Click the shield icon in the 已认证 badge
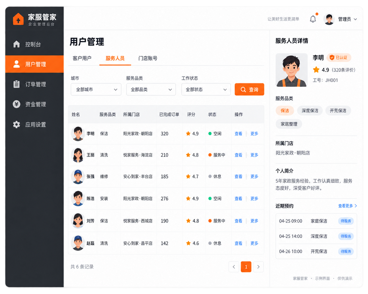The width and height of the screenshot is (368, 294). tap(332, 57)
